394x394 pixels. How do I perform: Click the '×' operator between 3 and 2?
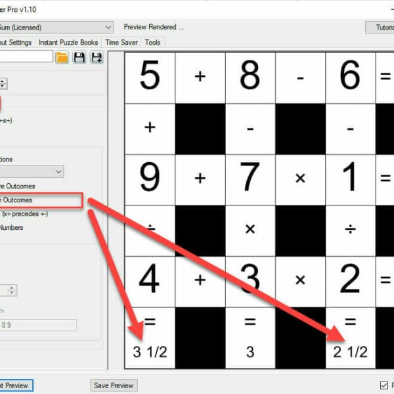pos(300,280)
